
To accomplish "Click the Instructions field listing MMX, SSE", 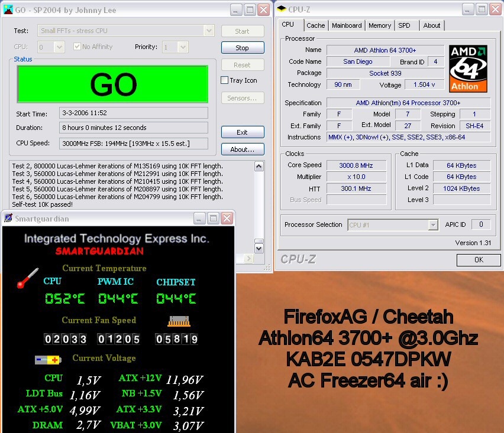I will 409,137.
